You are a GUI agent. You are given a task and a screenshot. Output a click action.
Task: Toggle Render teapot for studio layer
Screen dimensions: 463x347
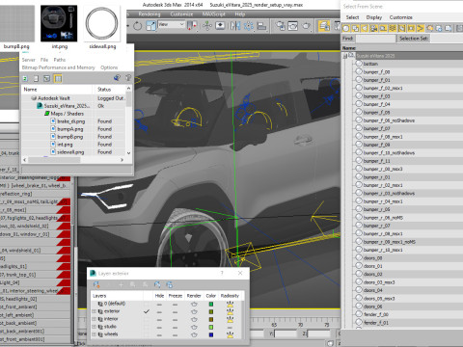[194, 327]
